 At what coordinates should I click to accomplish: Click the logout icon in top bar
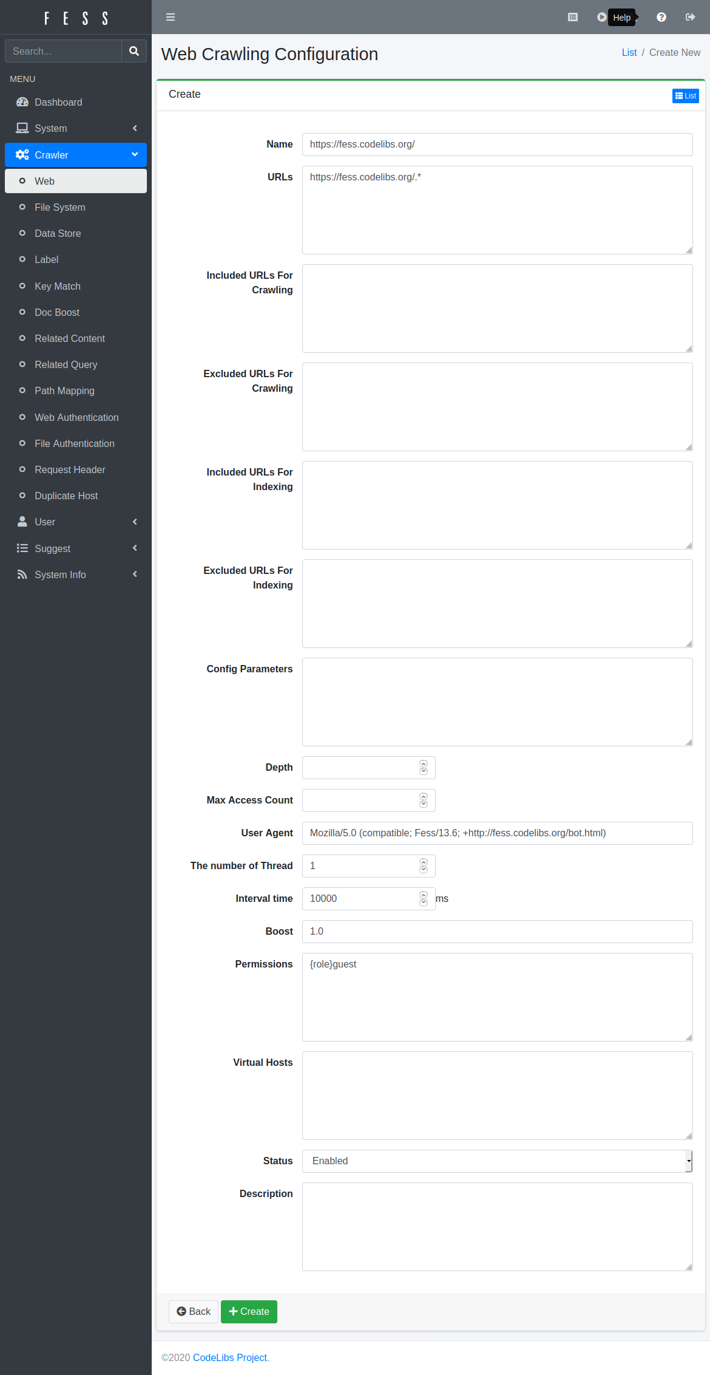point(690,17)
